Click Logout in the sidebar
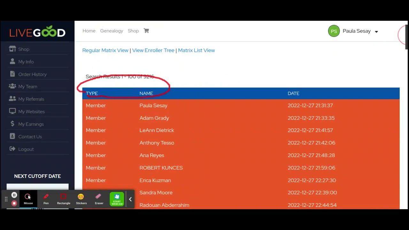409x230 pixels. [x=26, y=149]
